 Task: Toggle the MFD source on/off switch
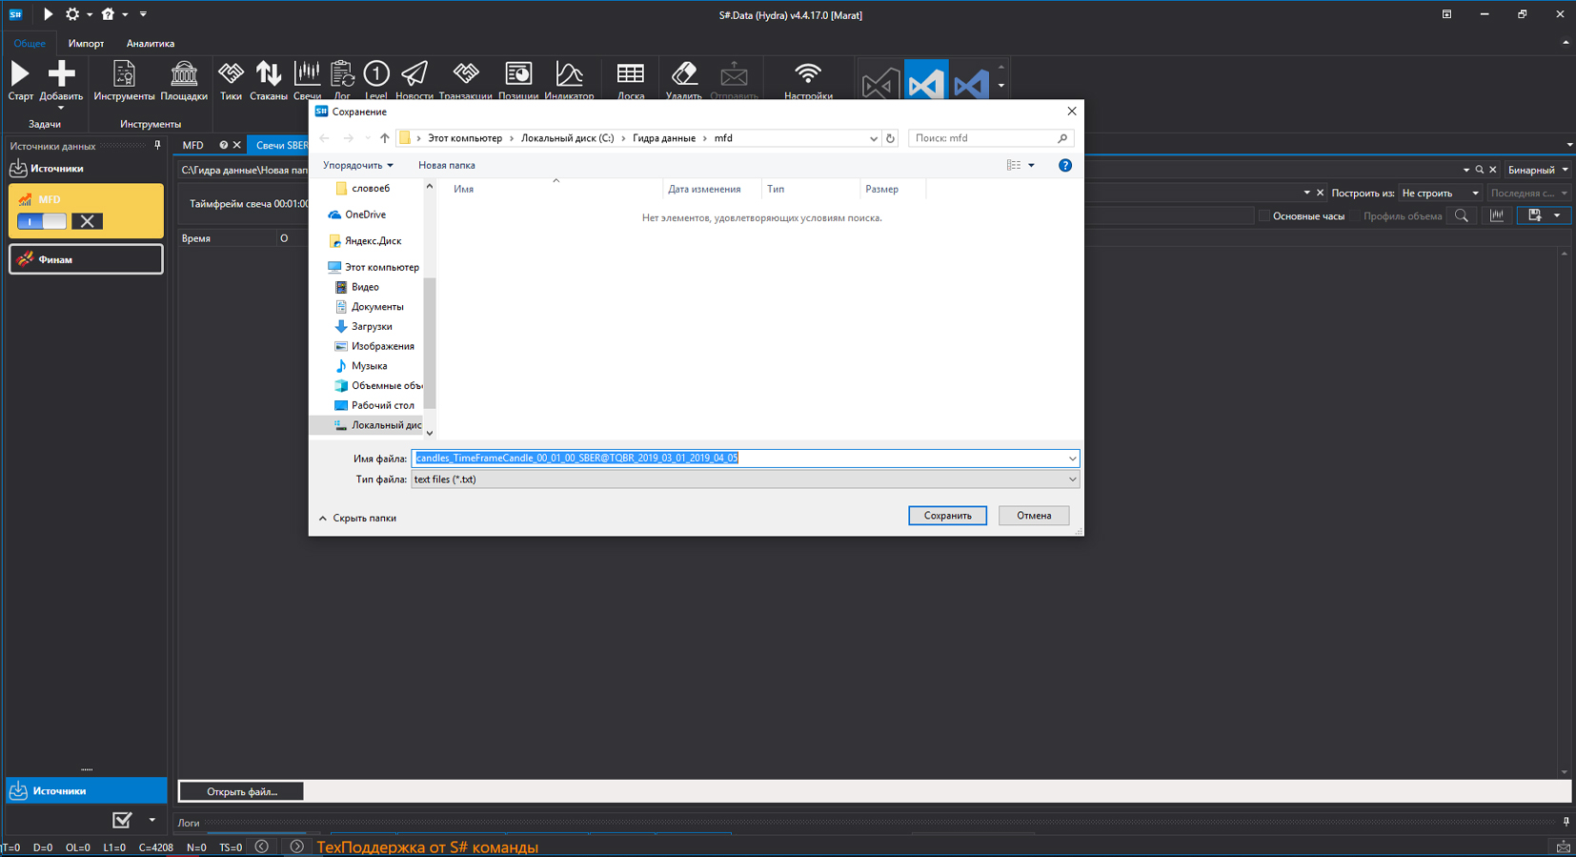click(42, 221)
